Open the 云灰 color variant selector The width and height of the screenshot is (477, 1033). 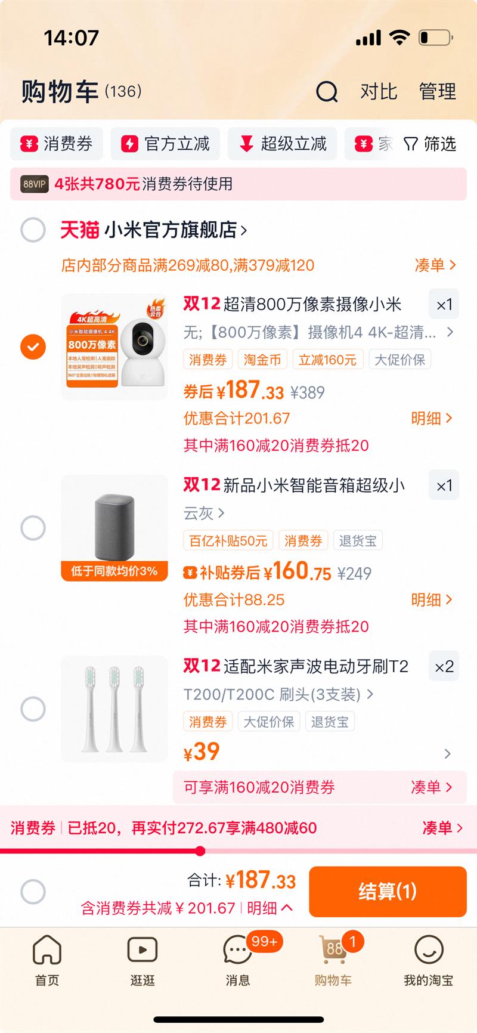tap(204, 513)
